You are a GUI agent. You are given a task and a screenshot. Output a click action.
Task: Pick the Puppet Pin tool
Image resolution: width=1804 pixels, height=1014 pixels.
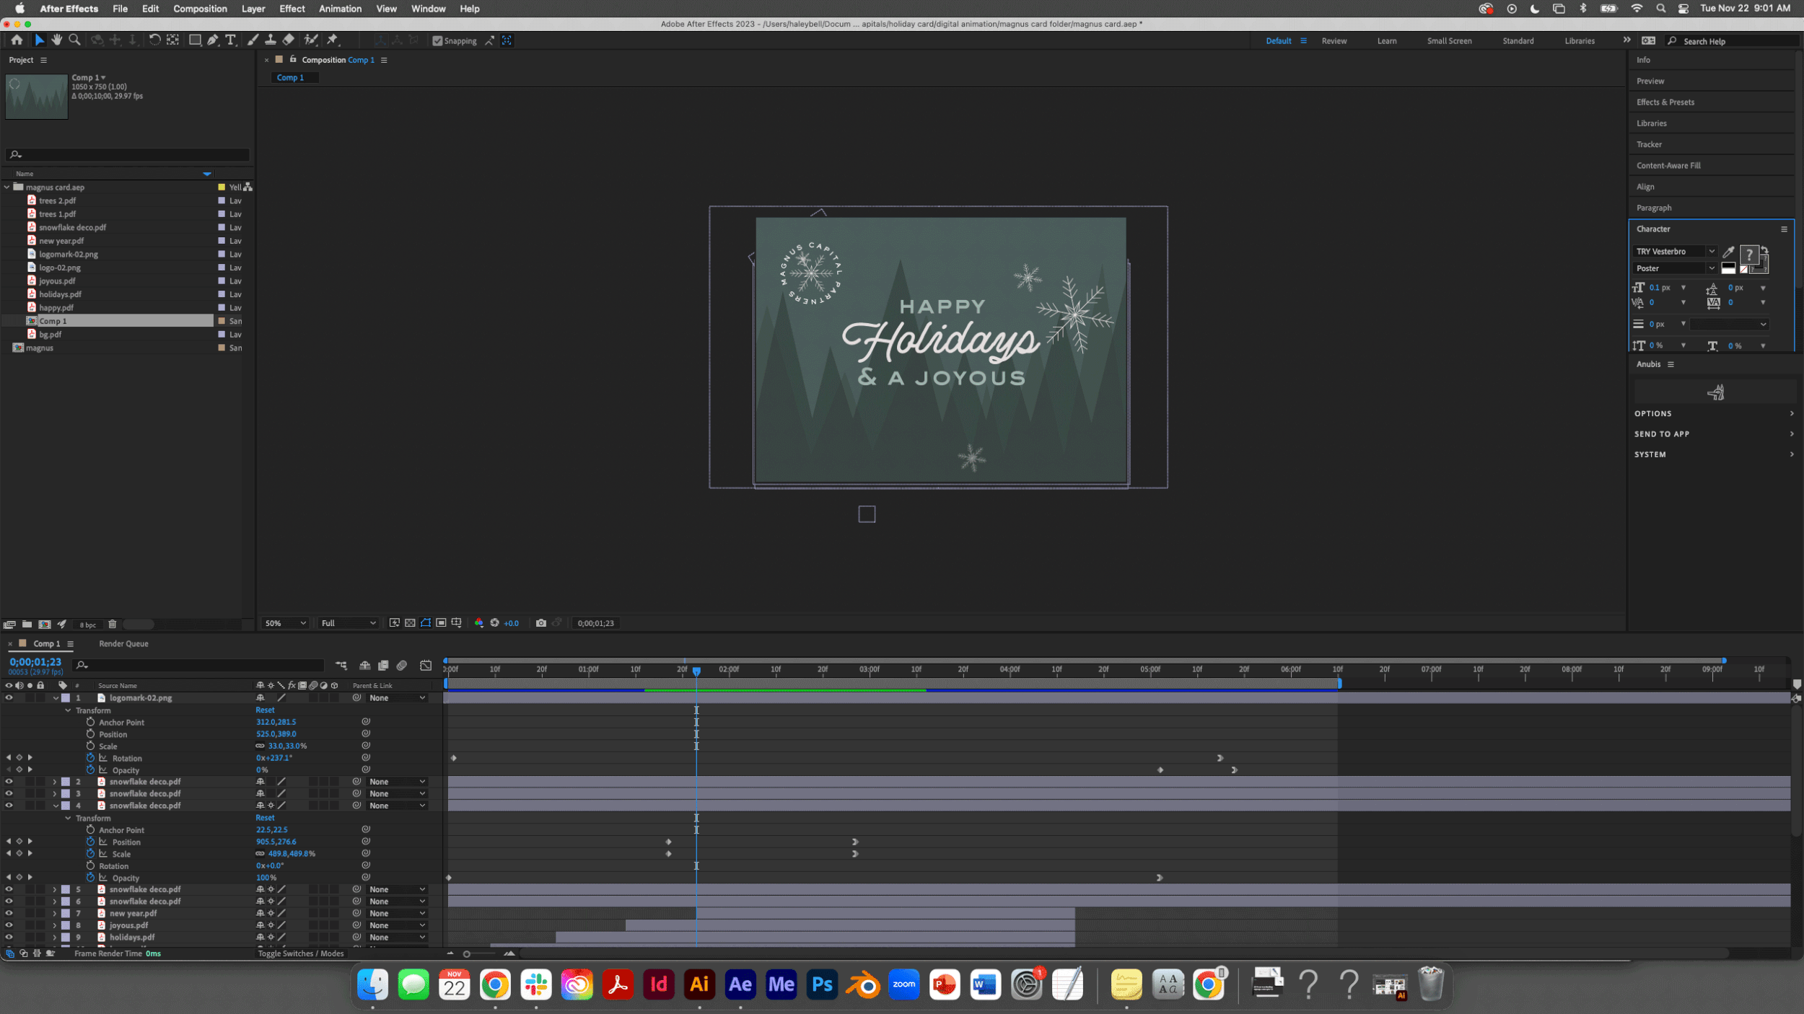point(333,40)
